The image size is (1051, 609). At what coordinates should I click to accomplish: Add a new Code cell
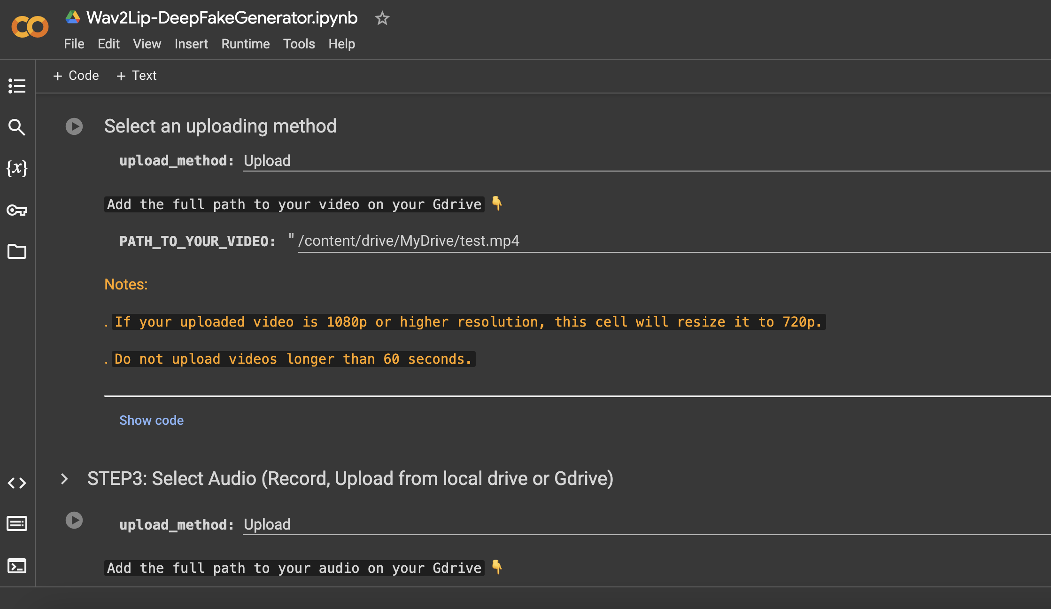click(76, 76)
